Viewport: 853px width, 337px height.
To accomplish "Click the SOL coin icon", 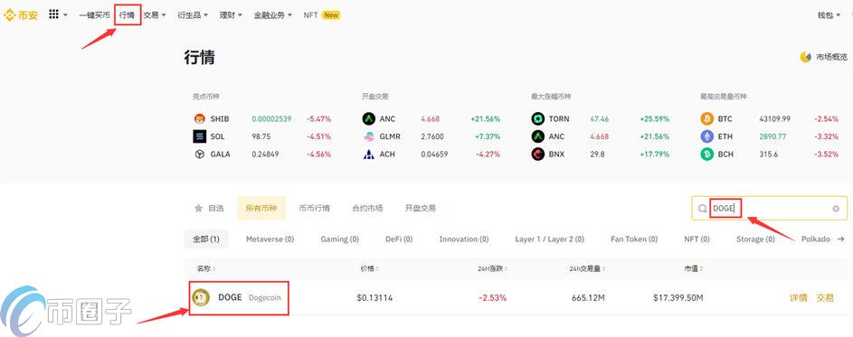I will (x=200, y=136).
